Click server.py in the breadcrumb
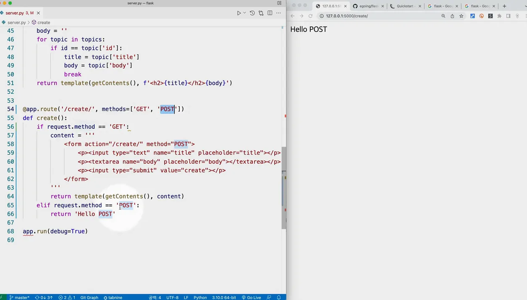The width and height of the screenshot is (527, 300). point(16,22)
